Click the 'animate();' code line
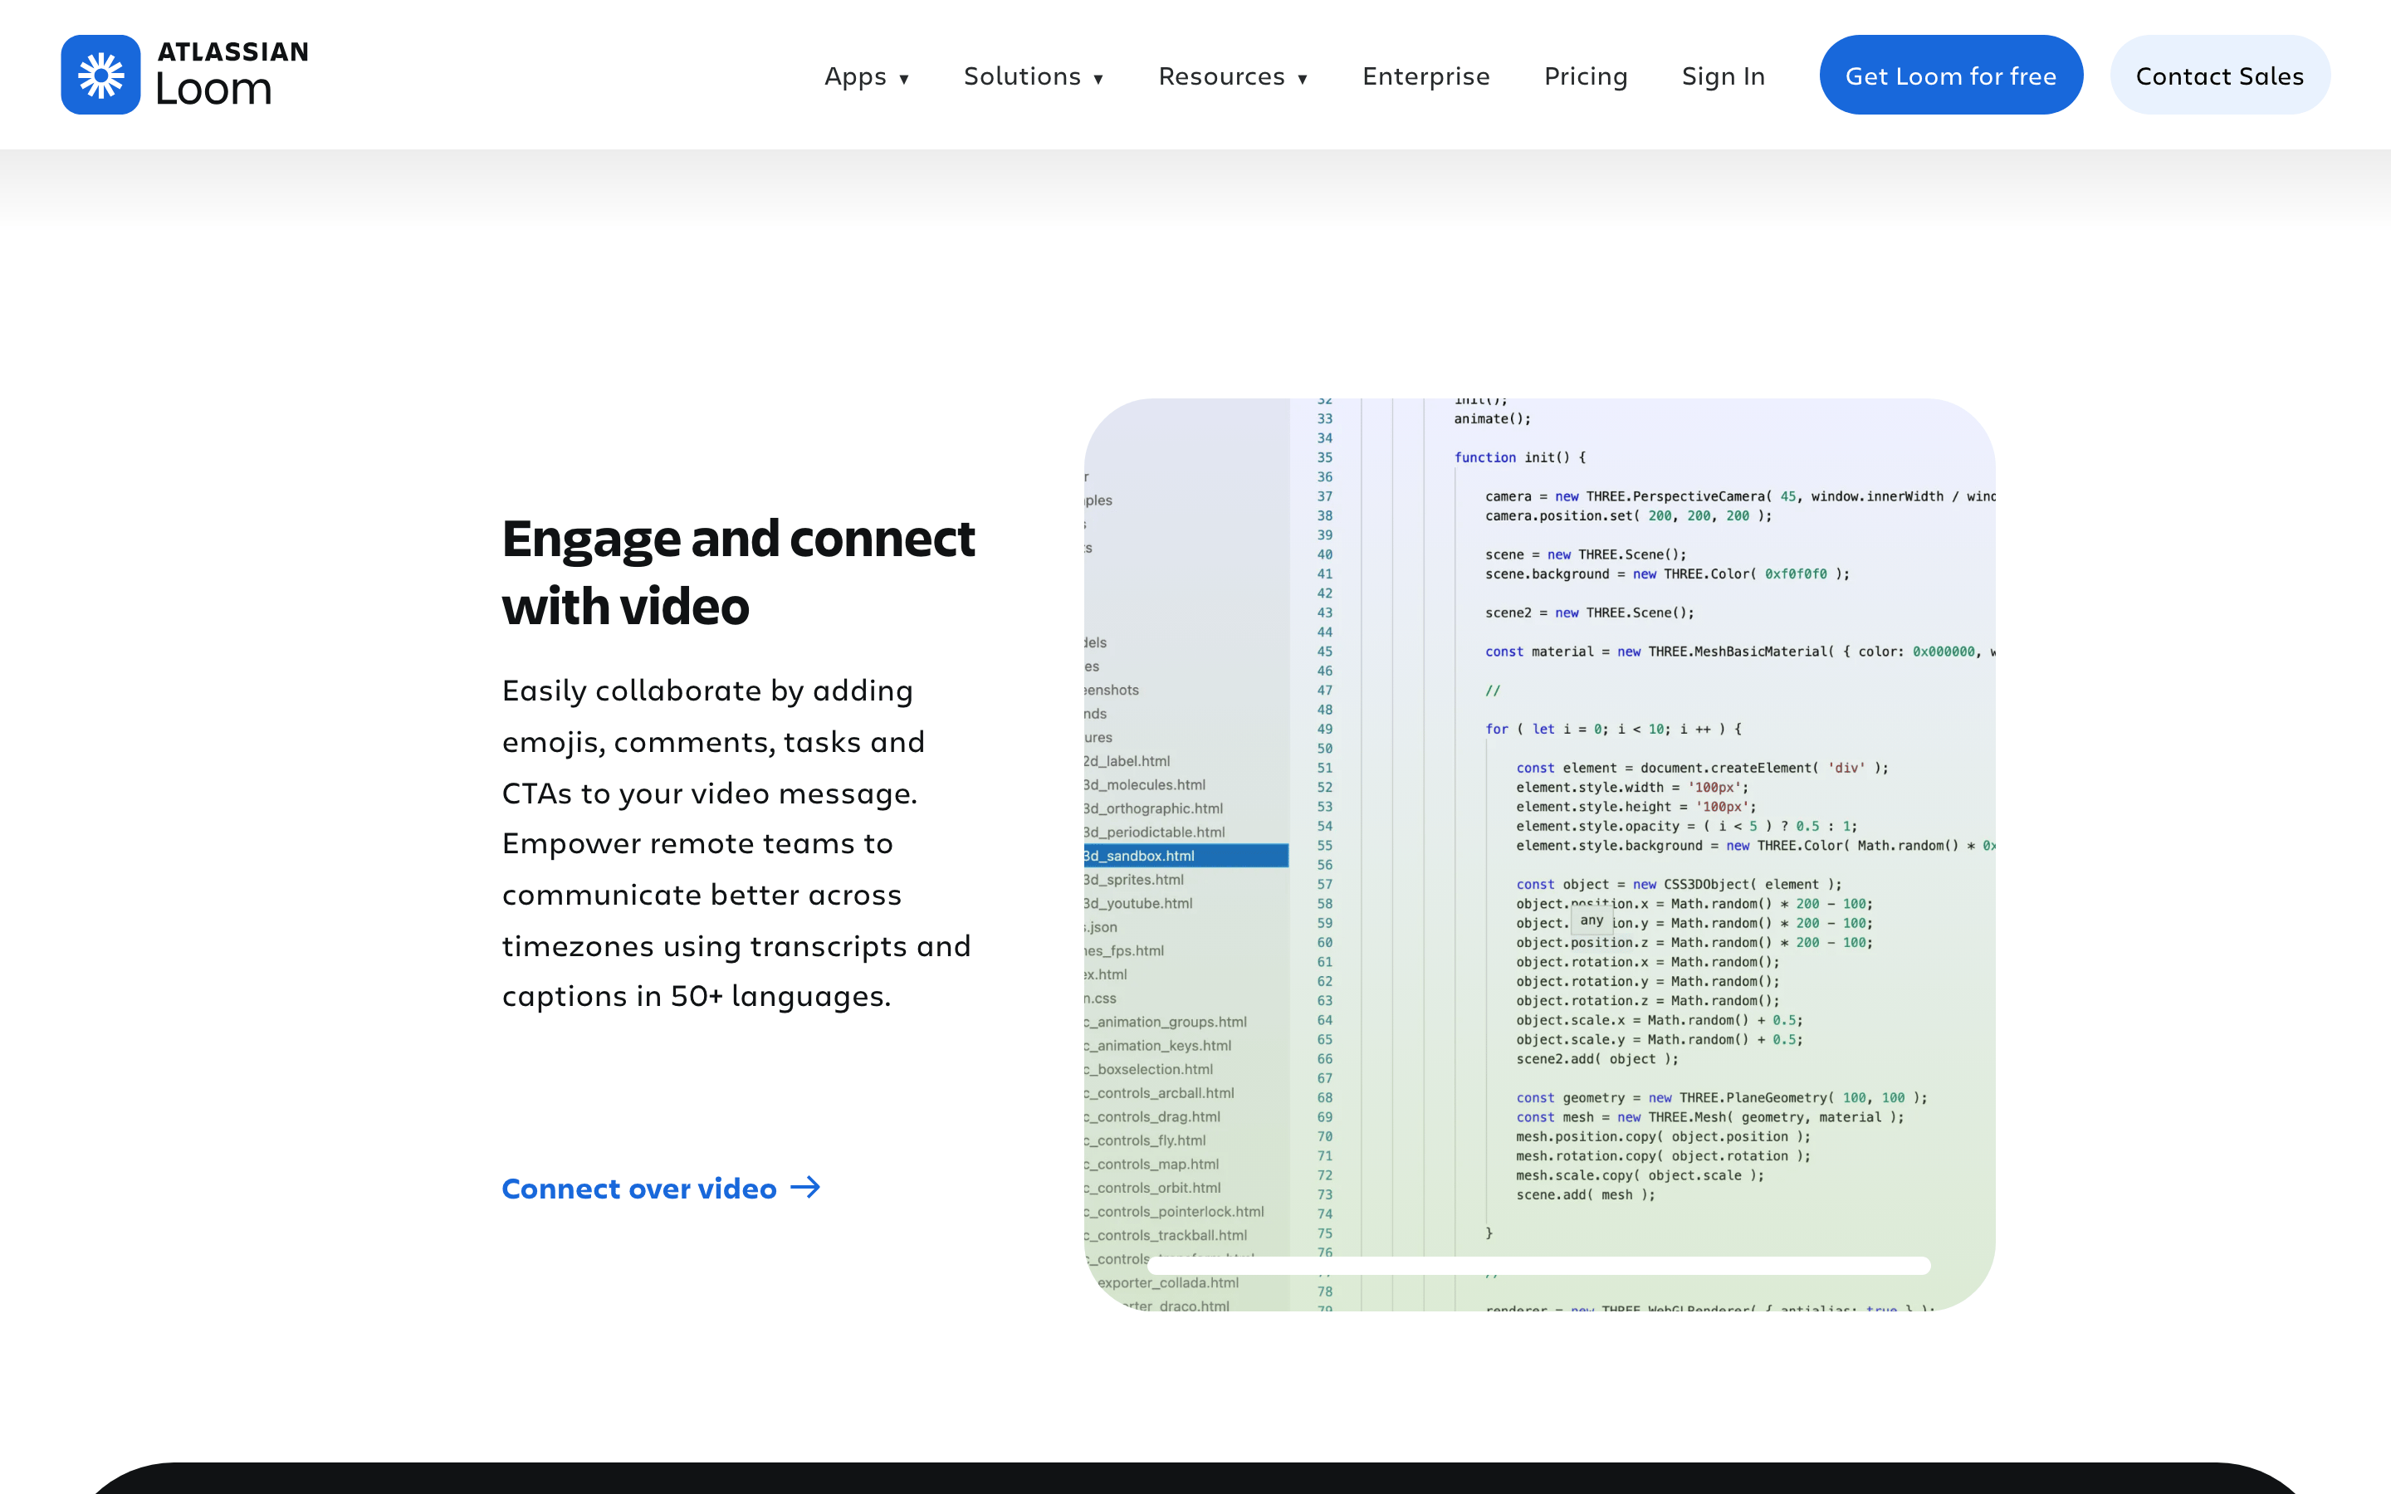 1492,419
